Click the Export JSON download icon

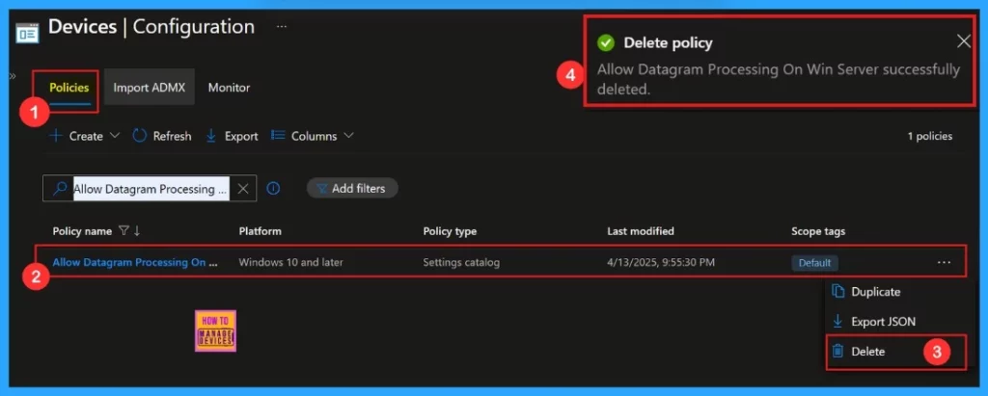coord(838,321)
